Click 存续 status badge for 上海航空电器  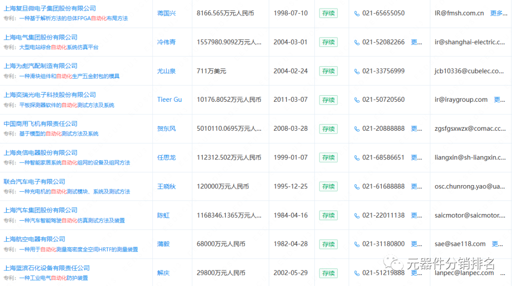click(x=328, y=244)
